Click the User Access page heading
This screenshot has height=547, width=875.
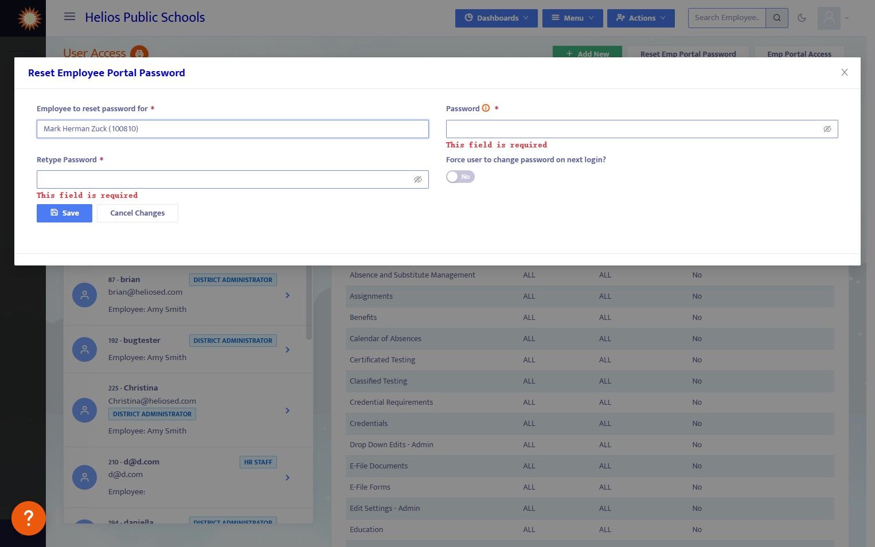(x=94, y=53)
